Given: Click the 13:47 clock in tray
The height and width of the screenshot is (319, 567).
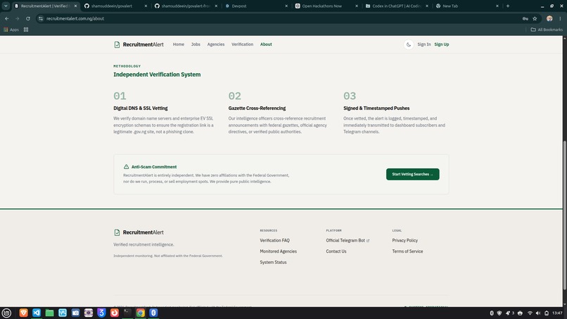Looking at the screenshot, I should pos(557,313).
